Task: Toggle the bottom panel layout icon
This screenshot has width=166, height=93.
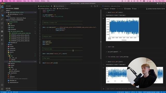Action: click(x=160, y=3)
